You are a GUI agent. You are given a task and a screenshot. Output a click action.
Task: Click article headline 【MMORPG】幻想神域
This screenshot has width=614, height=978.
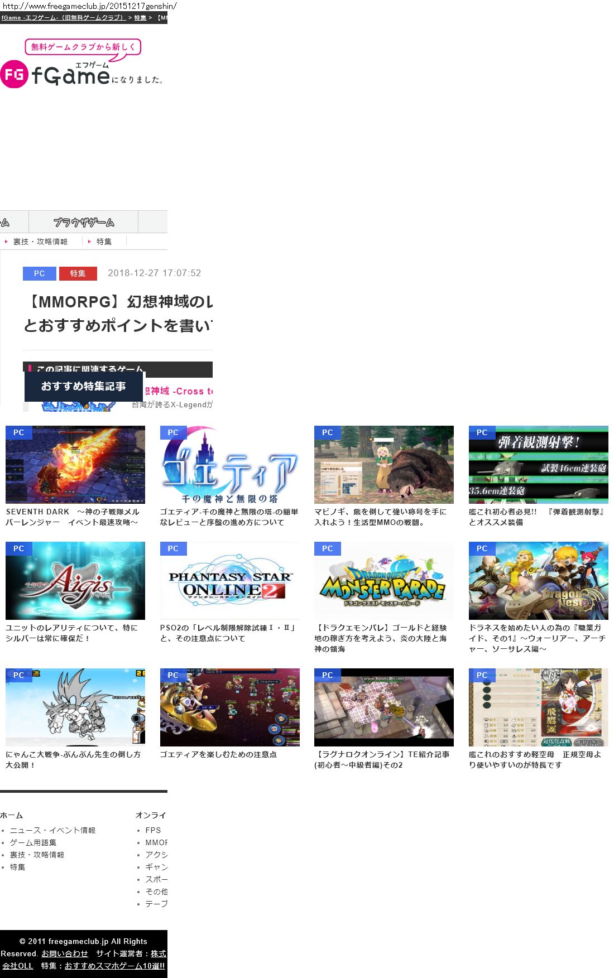[x=118, y=314]
